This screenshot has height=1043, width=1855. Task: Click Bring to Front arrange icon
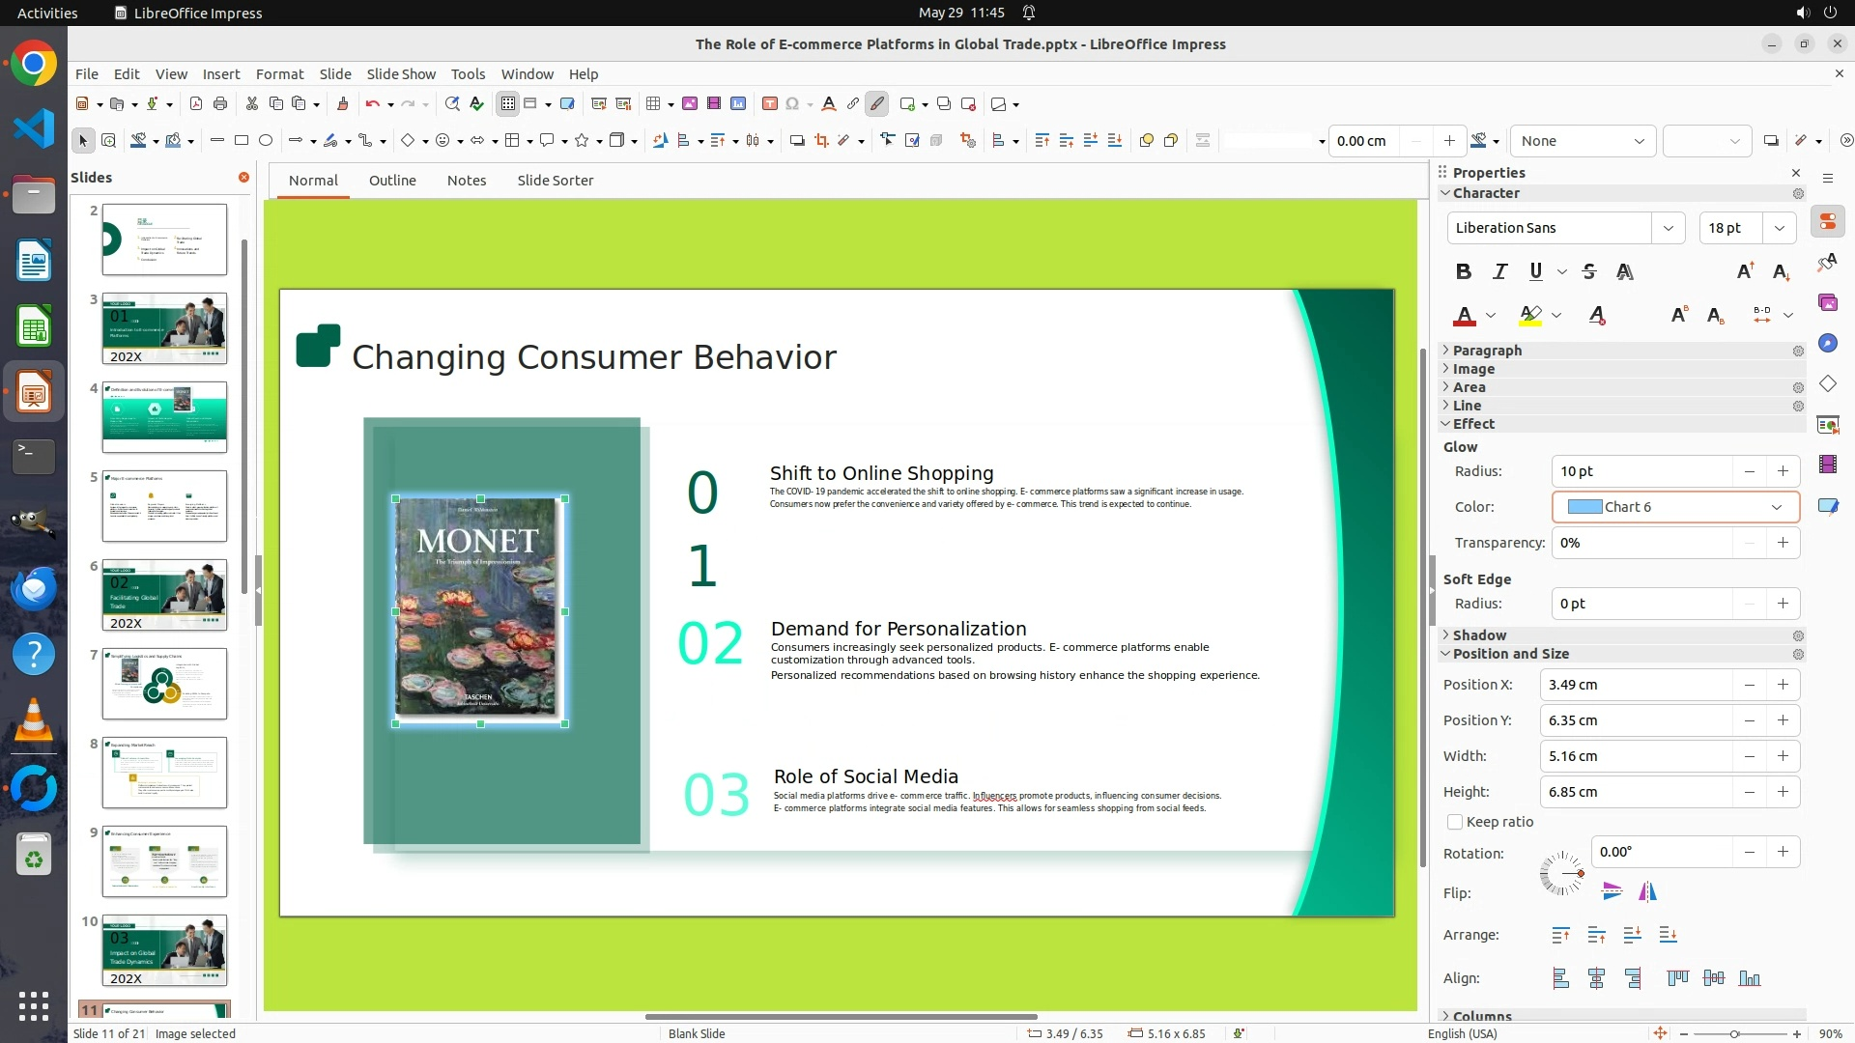click(1560, 935)
